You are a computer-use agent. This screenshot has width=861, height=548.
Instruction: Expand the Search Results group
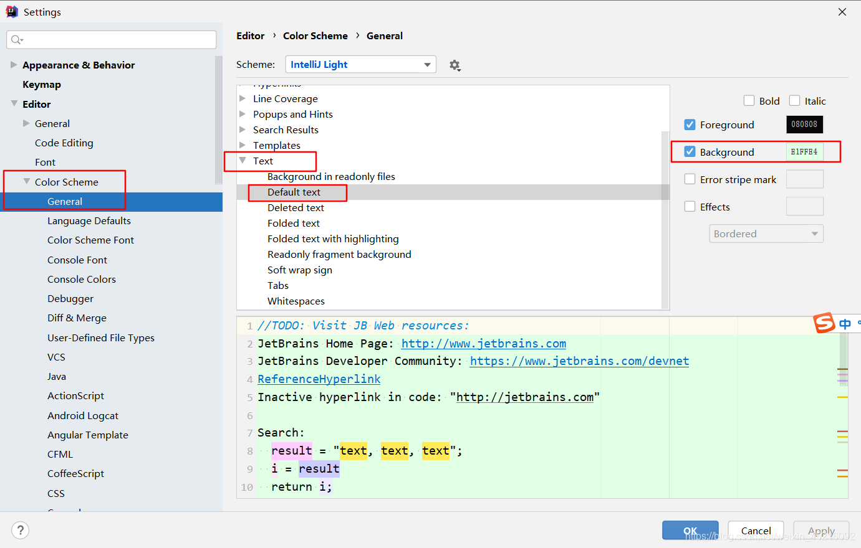click(x=243, y=130)
